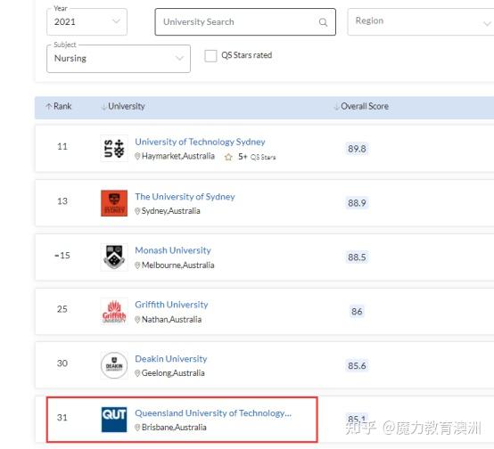Click the UTS logo
494x449 pixels.
coord(114,148)
